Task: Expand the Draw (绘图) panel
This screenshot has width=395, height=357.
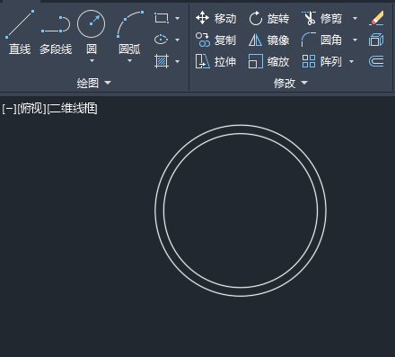Action: tap(94, 83)
